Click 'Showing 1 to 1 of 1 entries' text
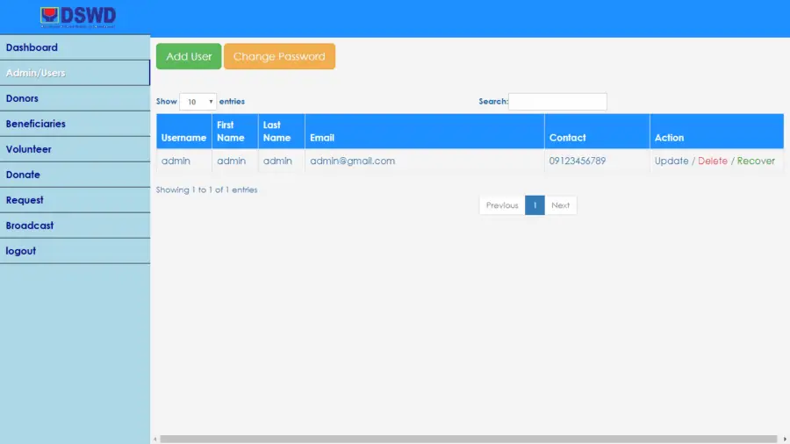Viewport: 790px width, 444px height. pos(206,190)
